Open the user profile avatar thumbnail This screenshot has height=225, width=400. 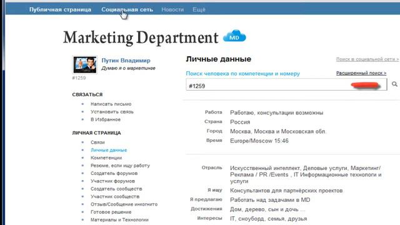coord(85,64)
